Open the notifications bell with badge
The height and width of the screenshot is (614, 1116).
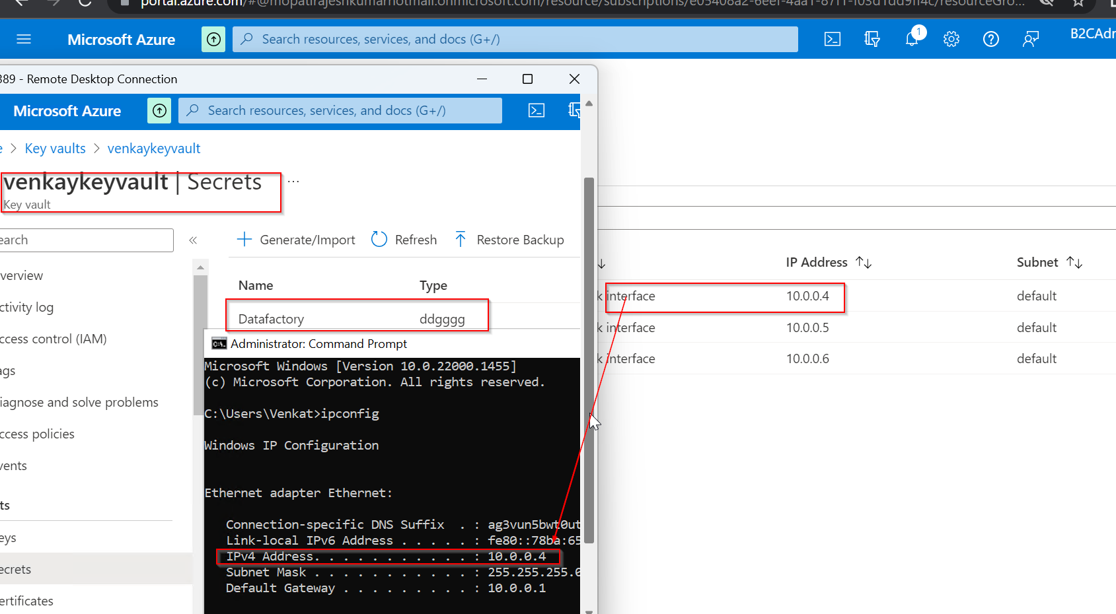coord(912,38)
